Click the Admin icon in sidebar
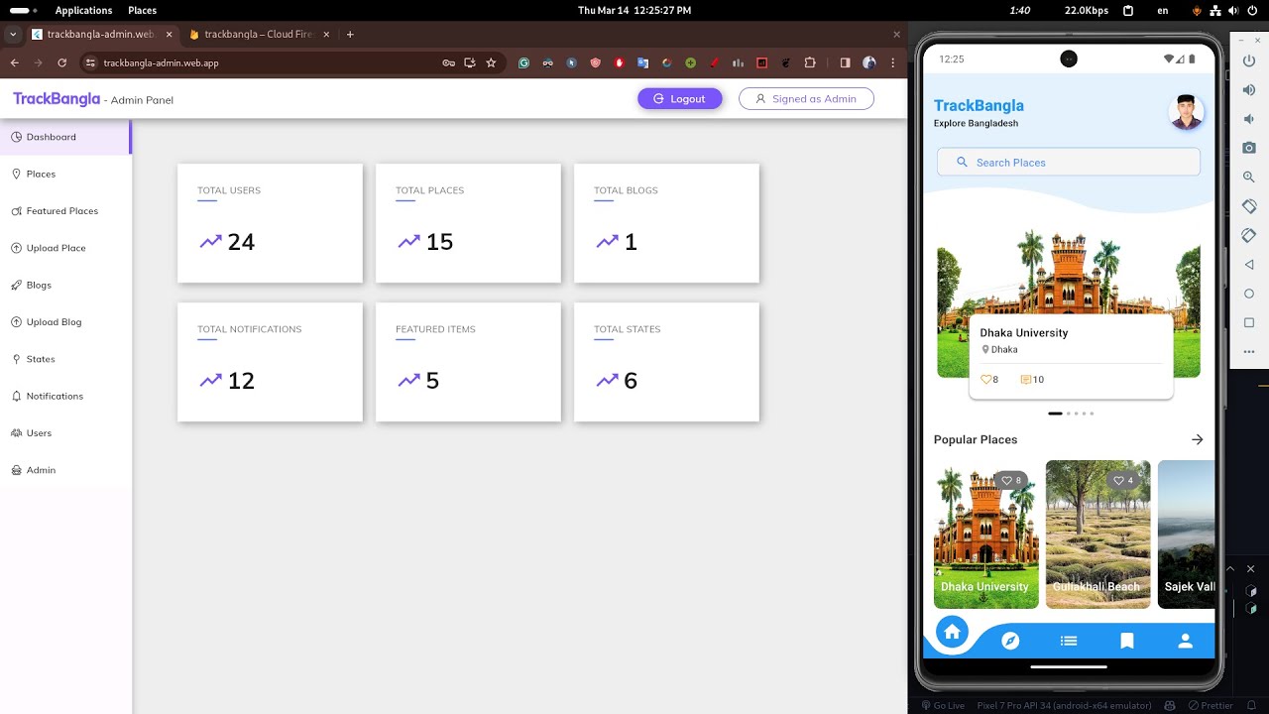 click(17, 470)
